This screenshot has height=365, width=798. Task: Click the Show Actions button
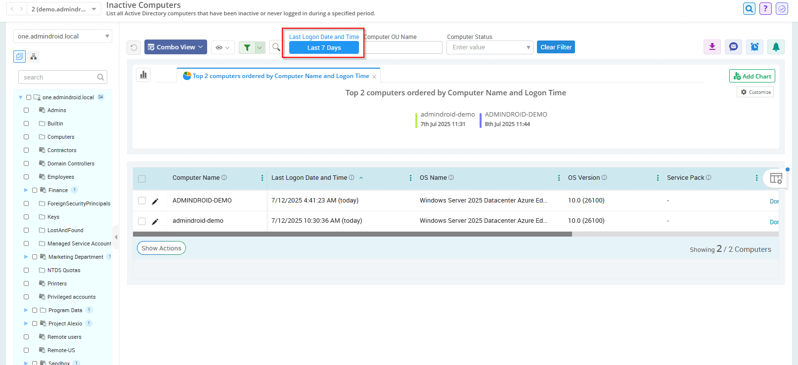161,248
